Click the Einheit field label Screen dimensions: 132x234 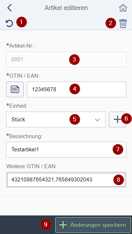click(x=19, y=106)
